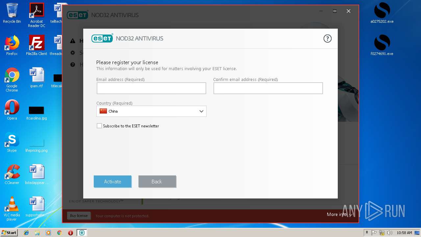Click the Confirm email address field
The image size is (421, 237).
(268, 88)
